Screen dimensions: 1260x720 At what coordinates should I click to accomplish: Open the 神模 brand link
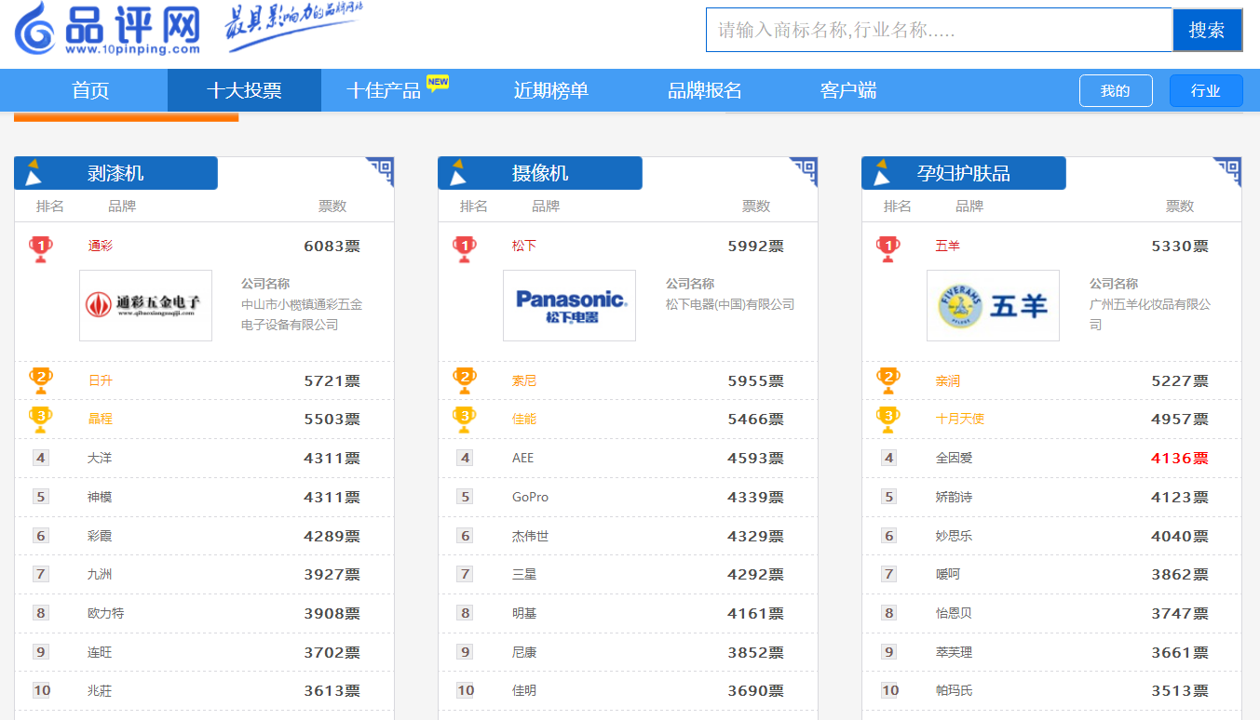pos(100,497)
